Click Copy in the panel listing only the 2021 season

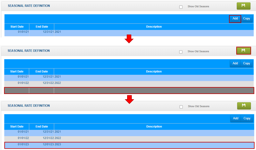[x=246, y=19]
